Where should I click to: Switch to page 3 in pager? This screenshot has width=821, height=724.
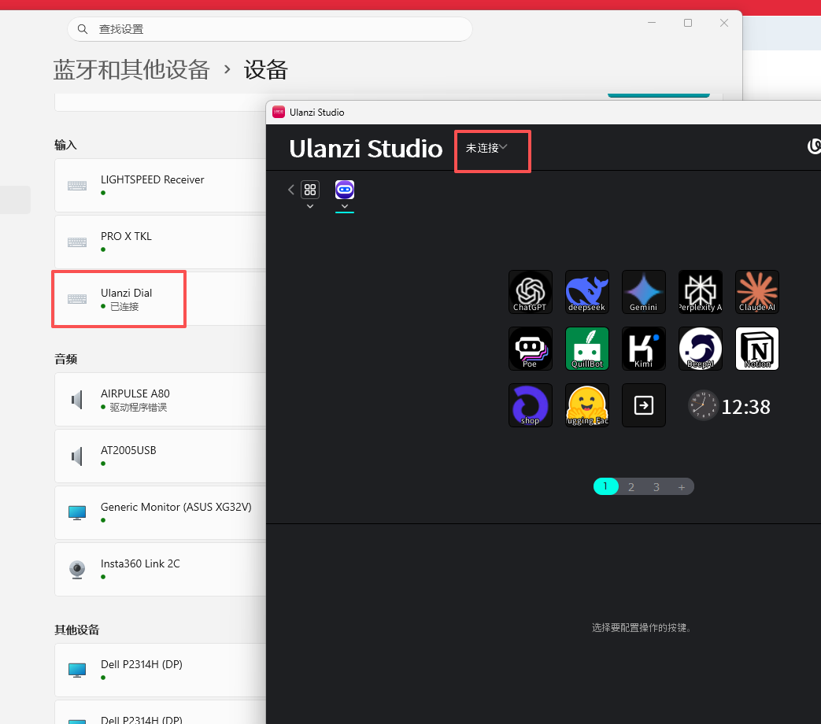click(656, 487)
